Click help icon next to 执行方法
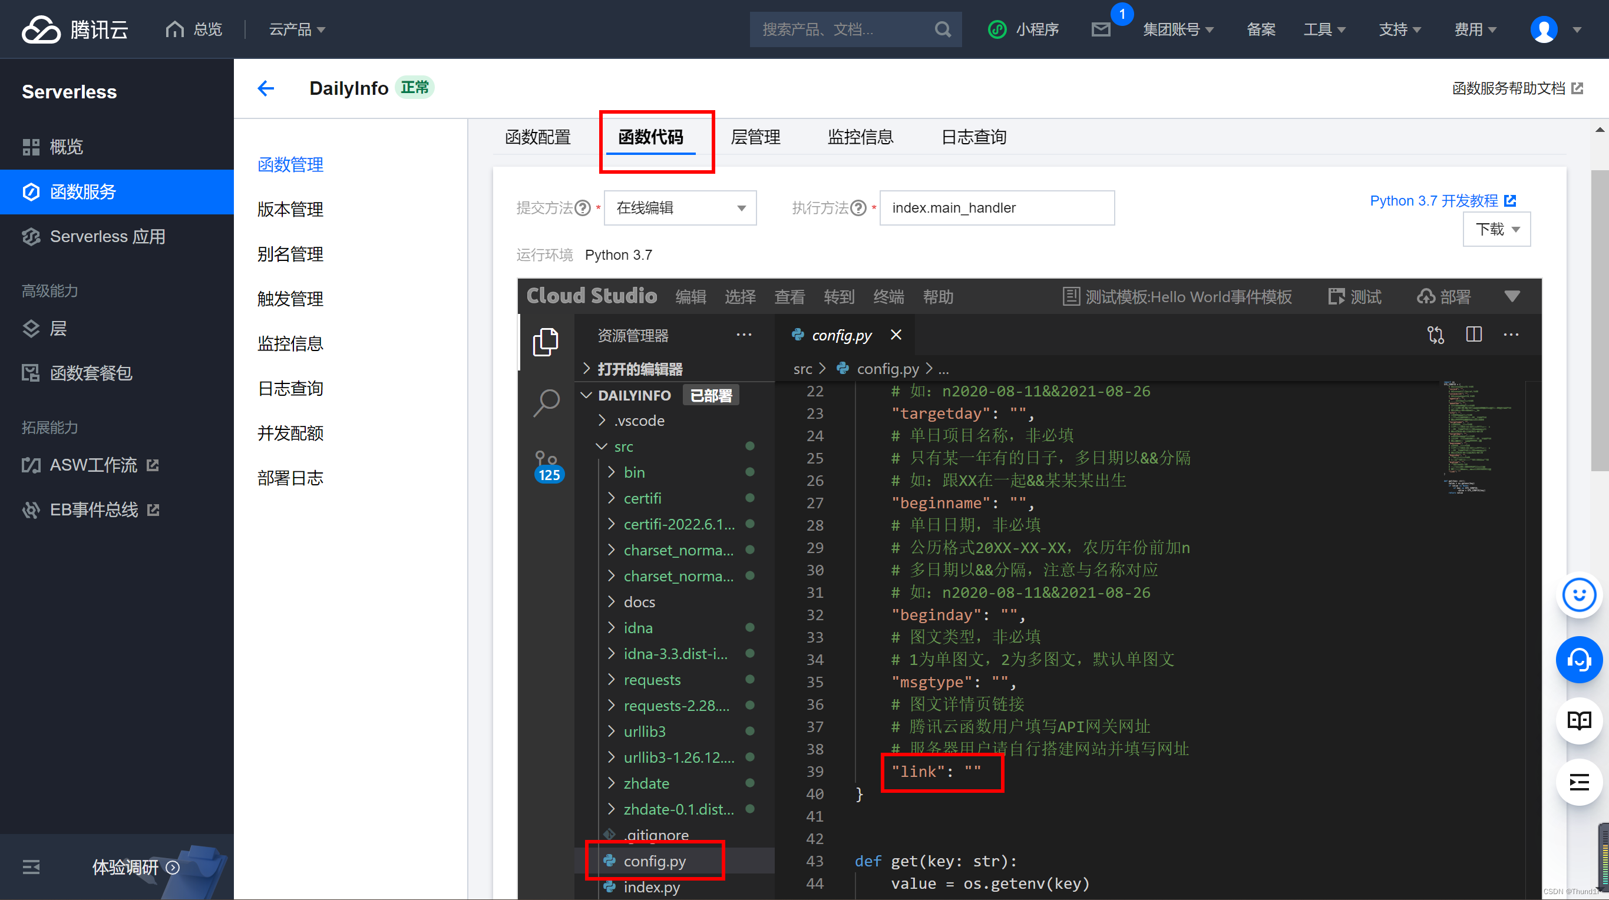 [859, 208]
